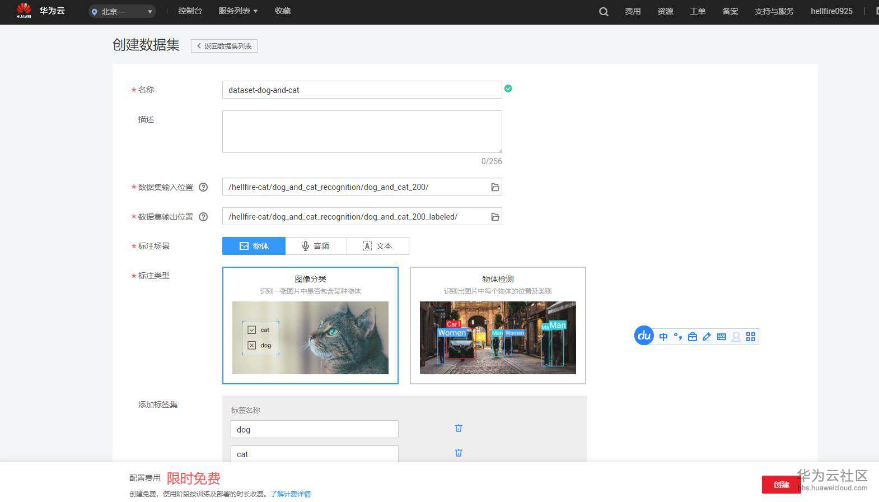Screen dimensions: 879x502
Task: Delete the cat label
Action: (459, 453)
